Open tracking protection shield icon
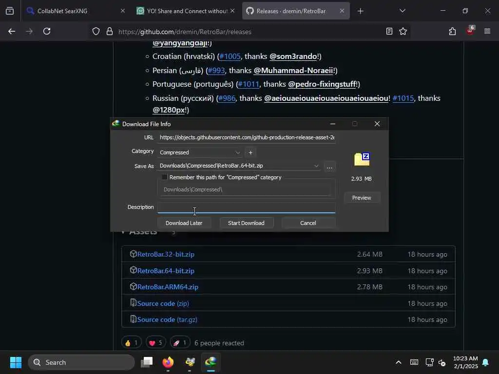 click(96, 31)
